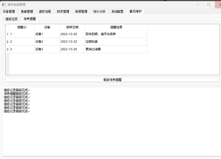Viewport: 221px width, 159px height.
Task: Click the 提醒ID cell for 设备1
Action: 22,34
